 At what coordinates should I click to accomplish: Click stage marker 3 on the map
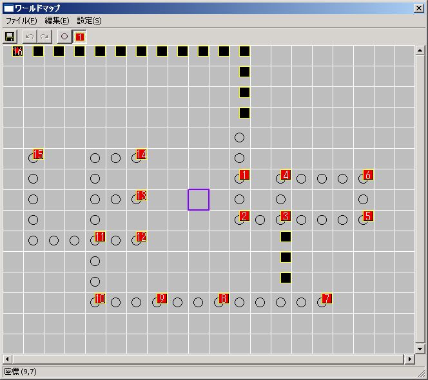[286, 216]
